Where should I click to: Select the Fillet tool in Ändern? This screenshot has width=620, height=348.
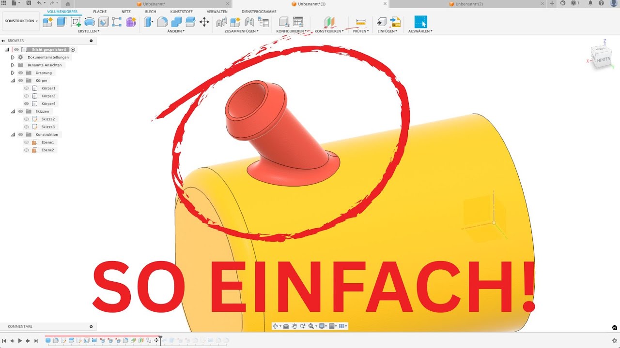click(x=162, y=22)
